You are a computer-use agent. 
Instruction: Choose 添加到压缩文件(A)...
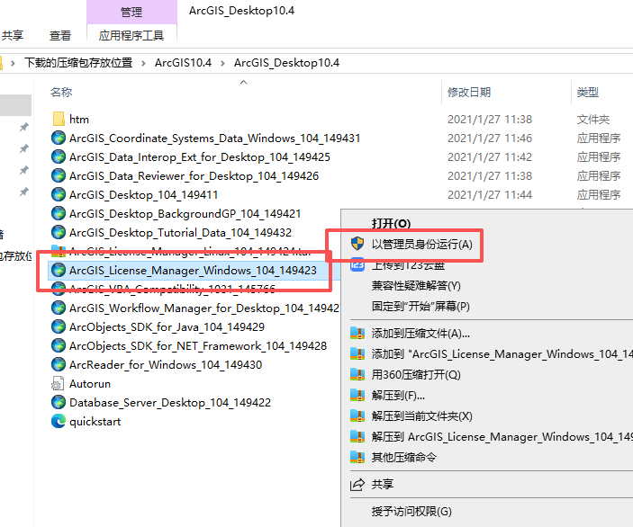[420, 334]
